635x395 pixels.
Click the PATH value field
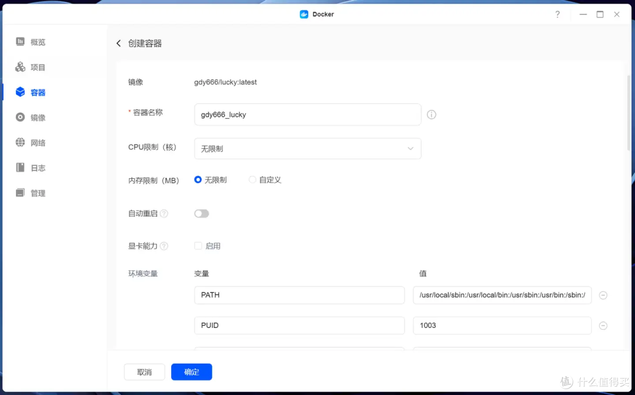502,295
